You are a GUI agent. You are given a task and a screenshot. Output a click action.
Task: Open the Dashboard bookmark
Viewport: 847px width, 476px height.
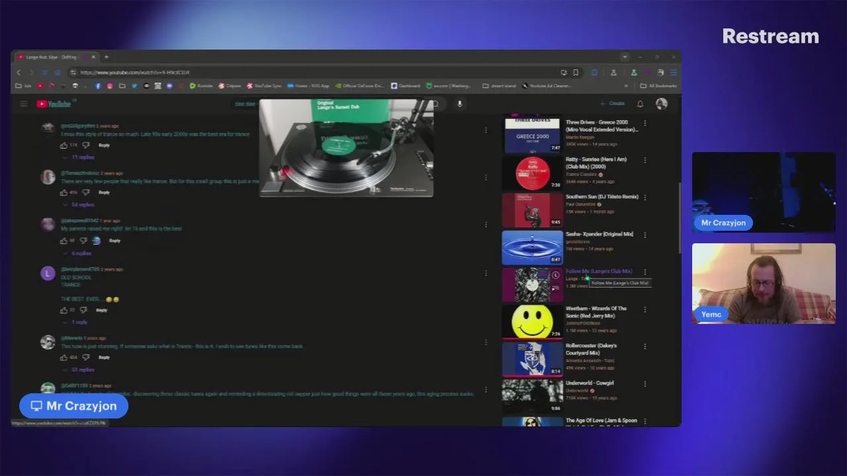coord(406,86)
